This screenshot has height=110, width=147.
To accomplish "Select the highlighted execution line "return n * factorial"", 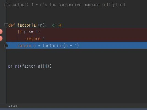I will (x=77, y=45).
